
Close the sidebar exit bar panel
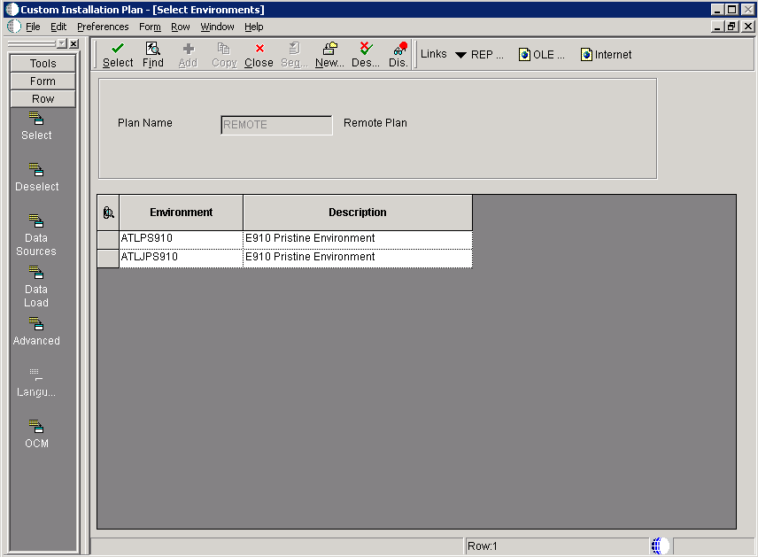coord(73,44)
